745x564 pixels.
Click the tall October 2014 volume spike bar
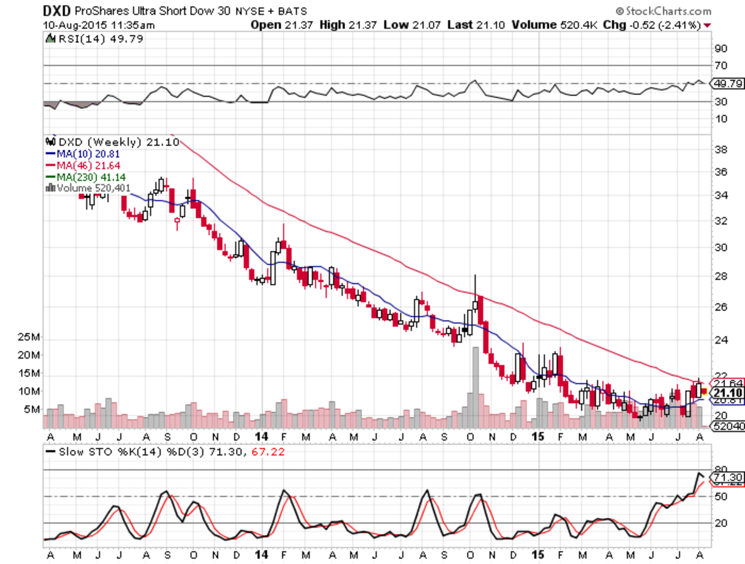tap(476, 387)
